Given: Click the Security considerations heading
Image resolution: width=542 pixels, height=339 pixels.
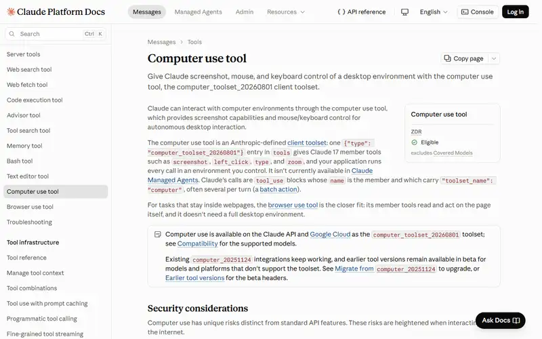Looking at the screenshot, I should coord(198,308).
